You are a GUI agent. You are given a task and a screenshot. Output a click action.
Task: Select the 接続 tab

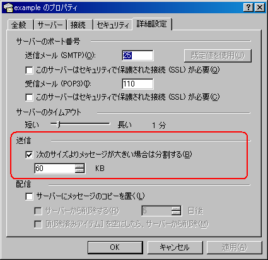pyautogui.click(x=79, y=25)
